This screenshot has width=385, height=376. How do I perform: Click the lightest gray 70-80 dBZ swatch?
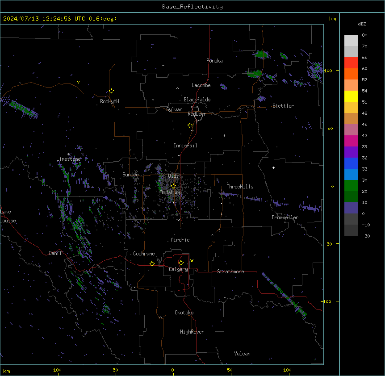tap(351, 41)
